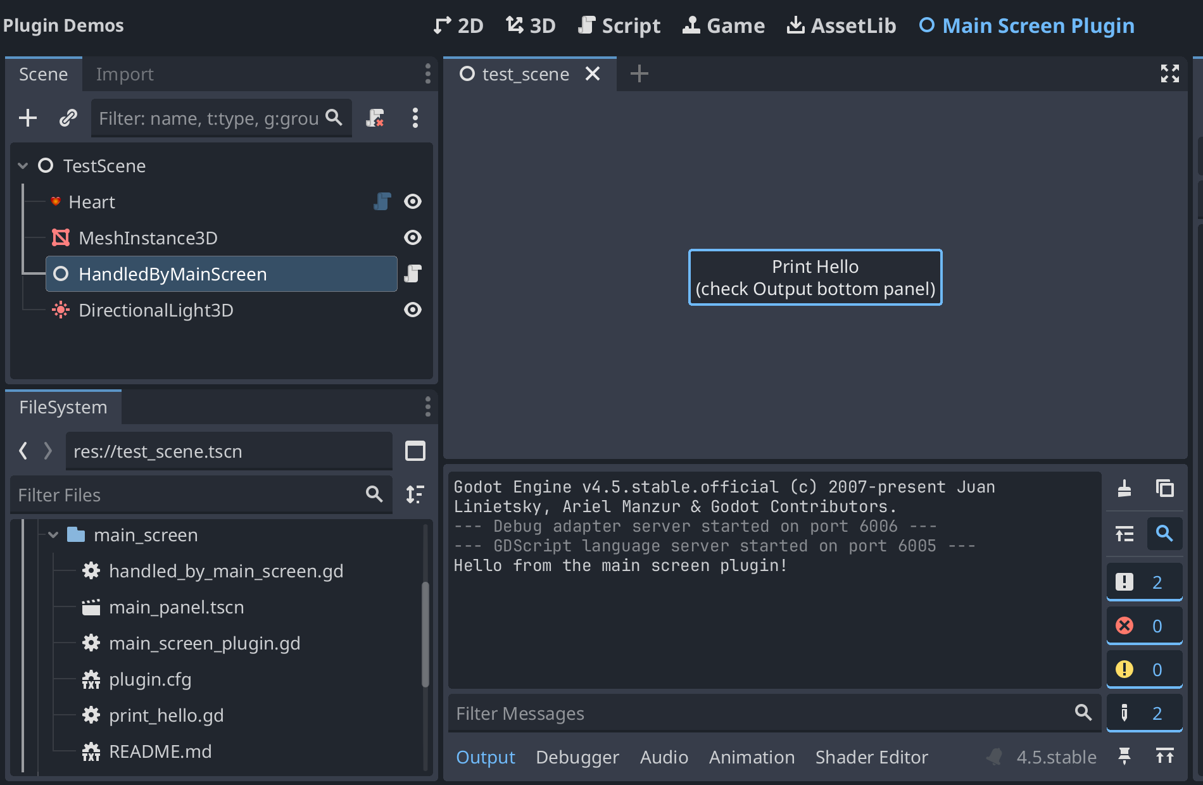The image size is (1203, 785).
Task: Navigate back in the FileSystem dock
Action: [23, 451]
